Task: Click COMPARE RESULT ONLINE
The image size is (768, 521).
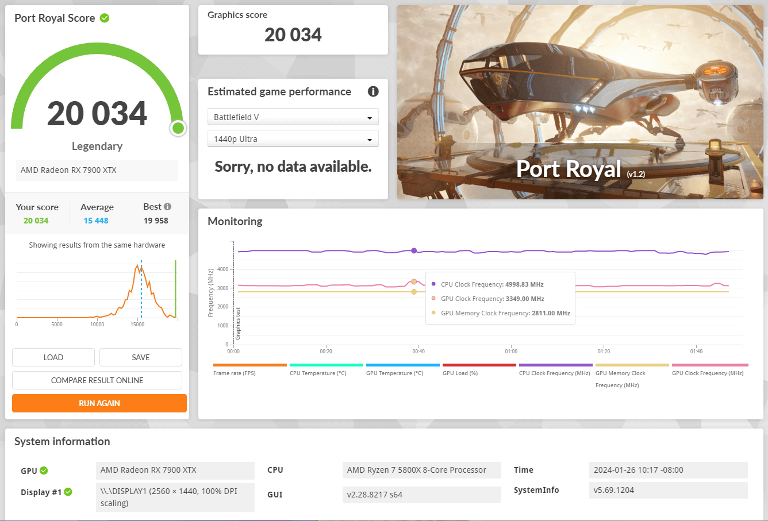Action: coord(97,380)
